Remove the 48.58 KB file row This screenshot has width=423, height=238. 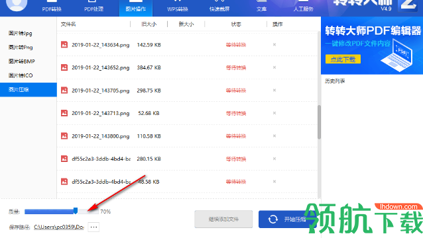pyautogui.click(x=274, y=182)
